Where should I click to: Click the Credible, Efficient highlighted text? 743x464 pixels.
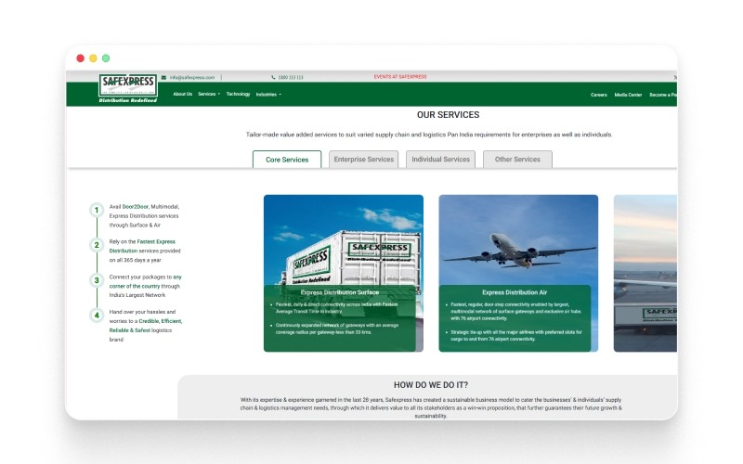coord(161,321)
